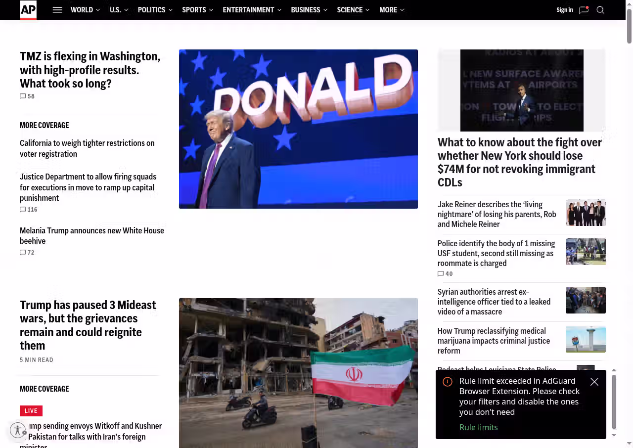633x448 pixels.
Task: Click the Sign in link
Action: [x=564, y=10]
